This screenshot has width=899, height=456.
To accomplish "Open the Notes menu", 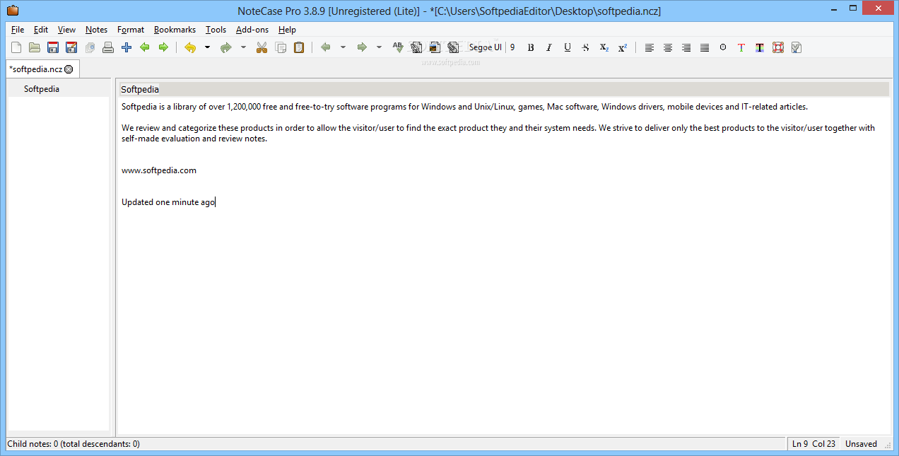I will pos(97,30).
